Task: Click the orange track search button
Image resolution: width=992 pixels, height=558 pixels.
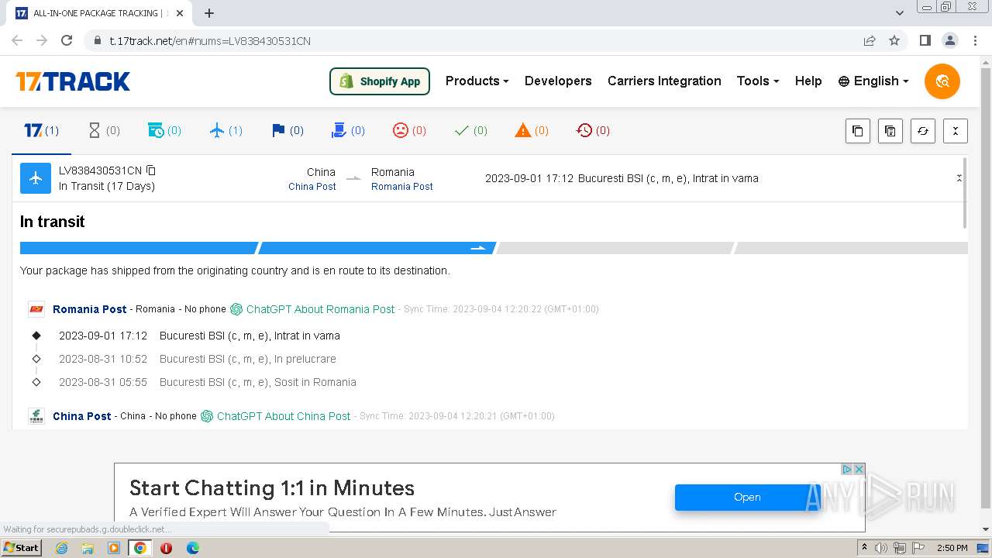Action: [942, 81]
